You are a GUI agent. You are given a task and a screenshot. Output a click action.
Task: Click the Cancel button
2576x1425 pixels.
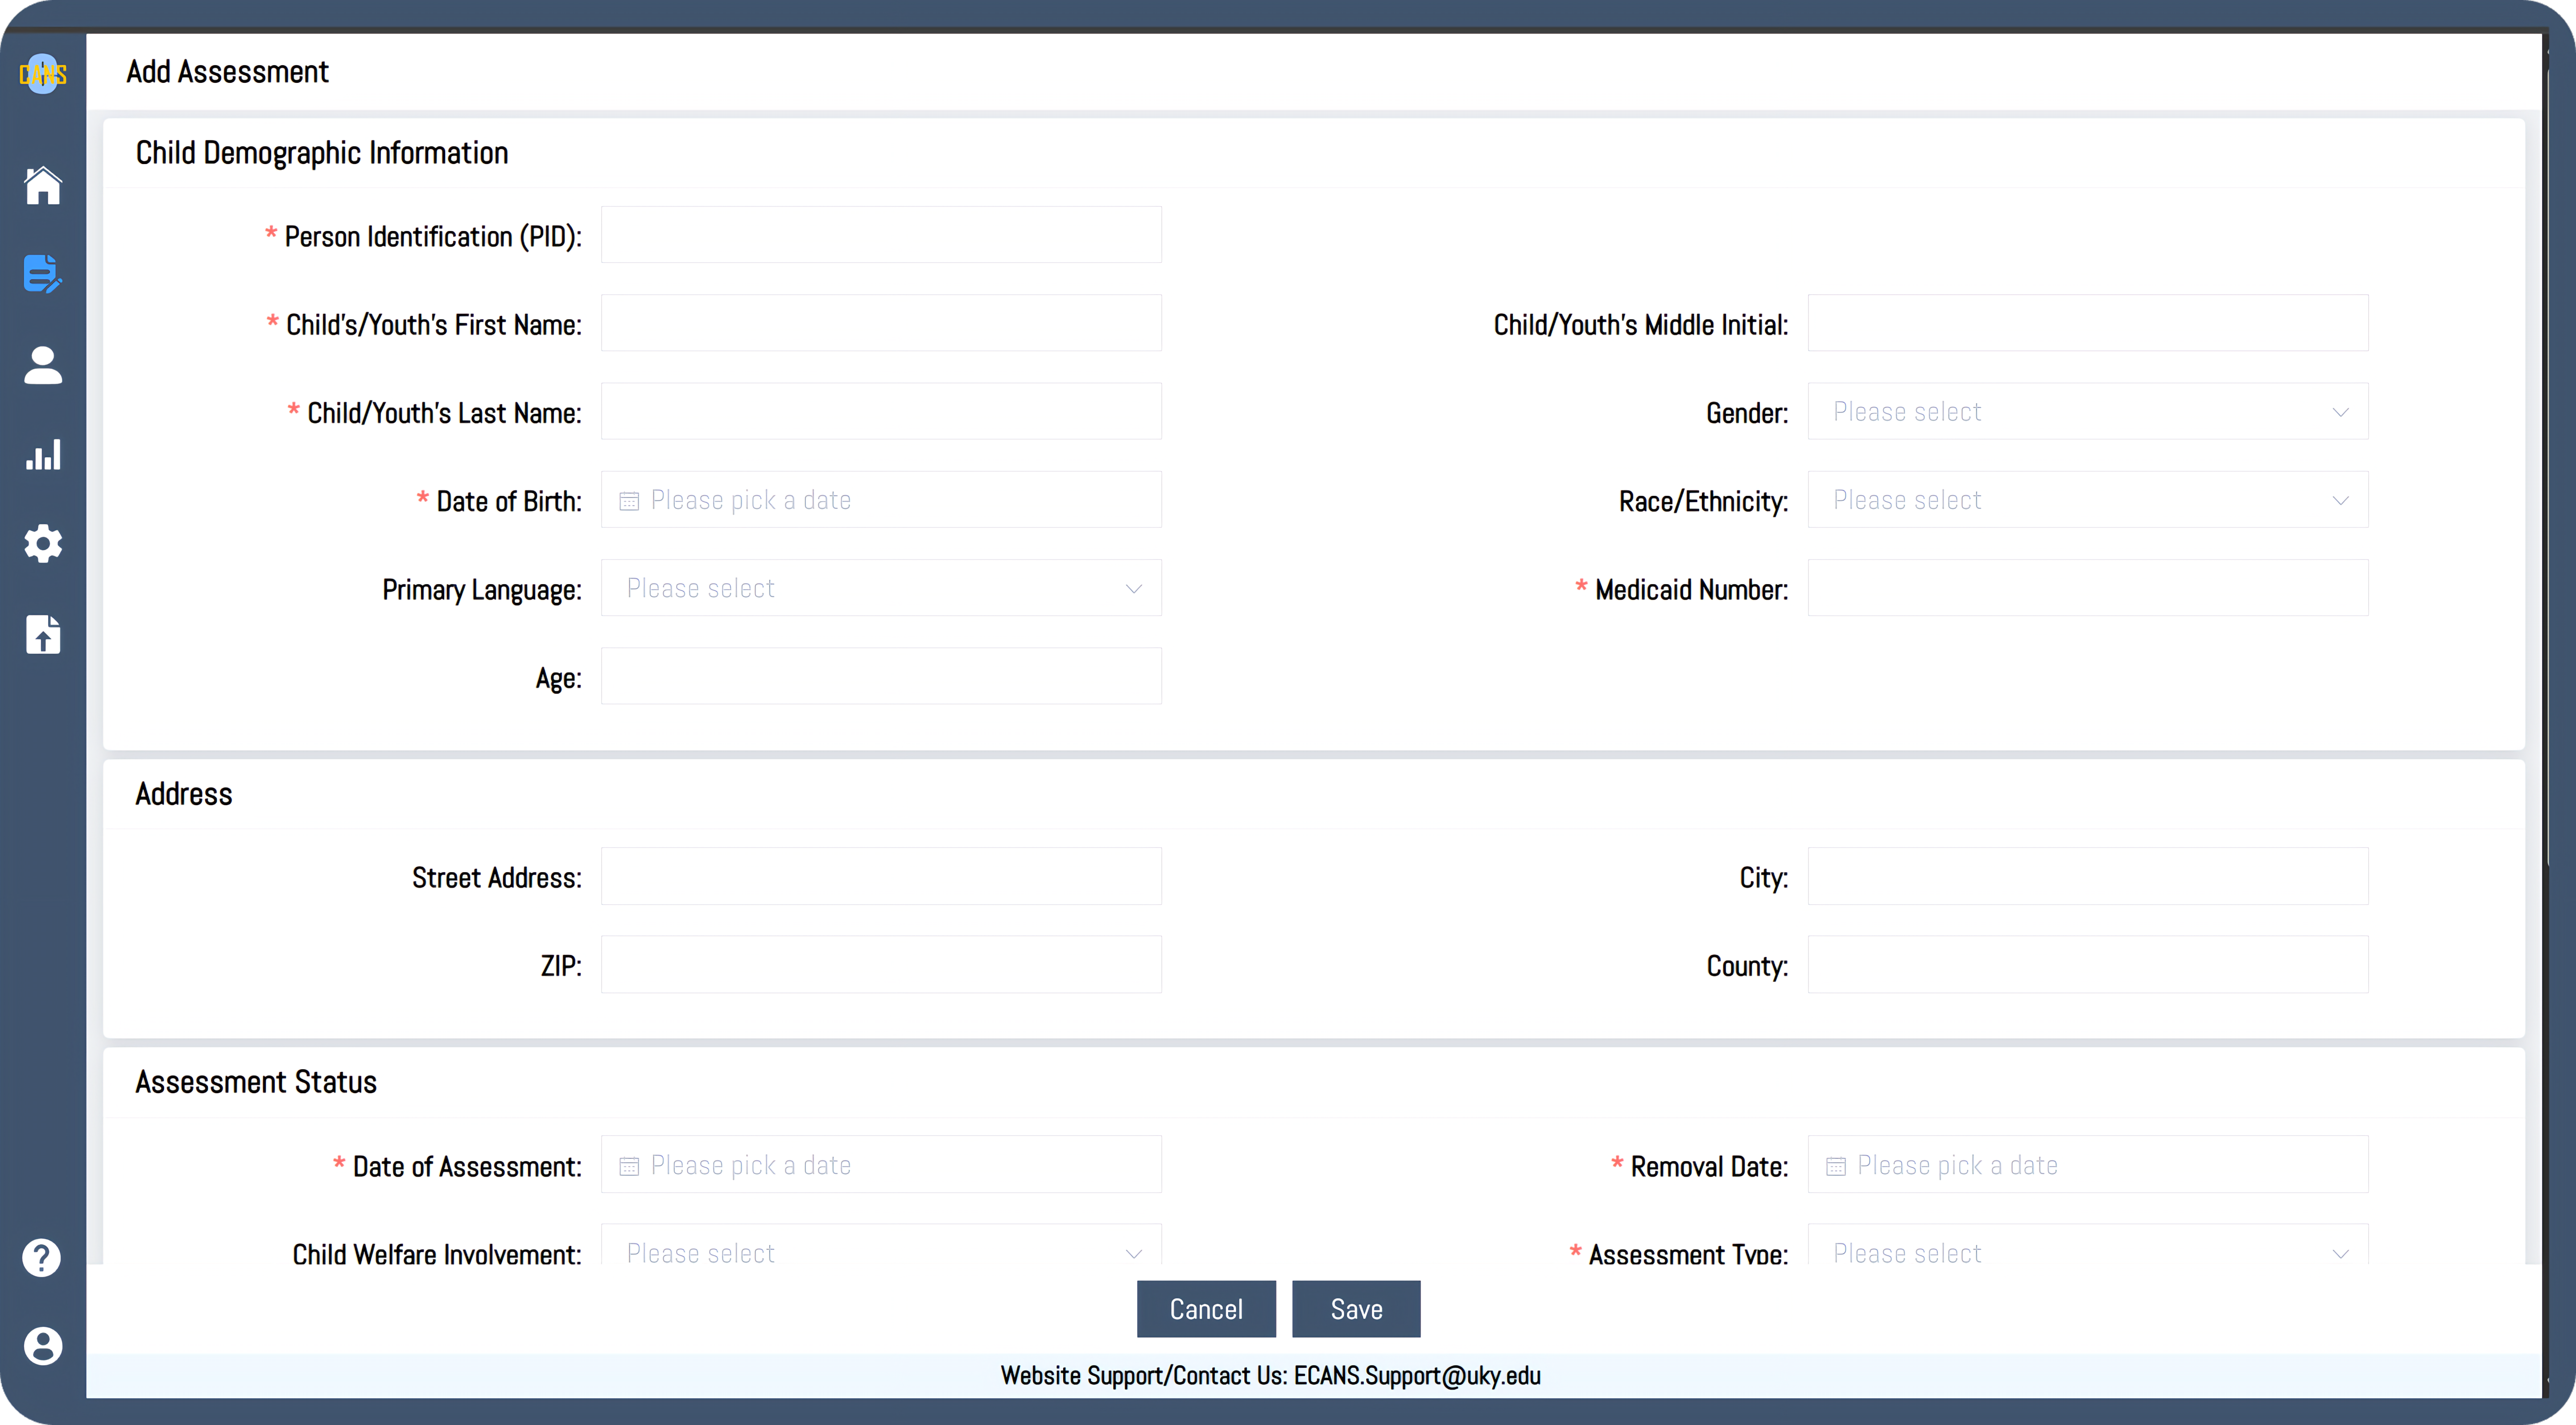click(x=1206, y=1309)
